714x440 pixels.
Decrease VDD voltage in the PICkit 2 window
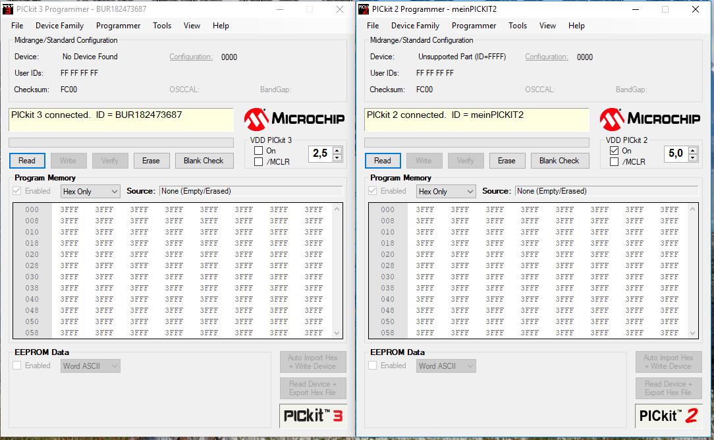coord(693,157)
